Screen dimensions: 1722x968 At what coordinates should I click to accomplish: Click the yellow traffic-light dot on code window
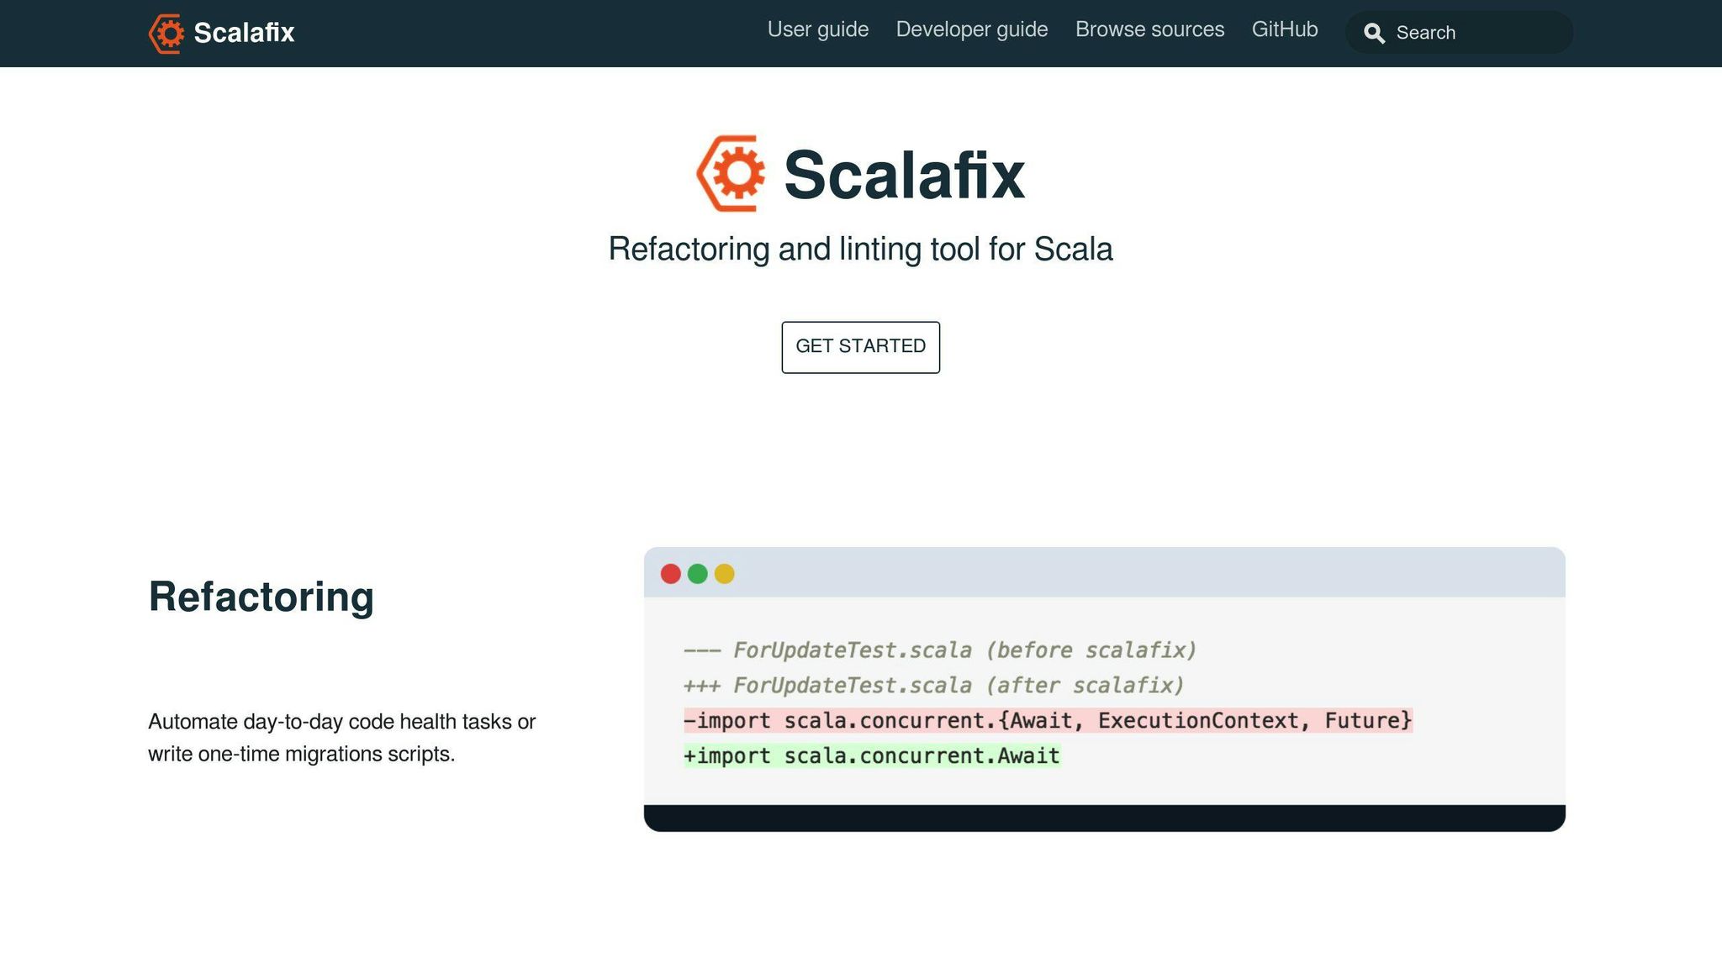click(722, 573)
